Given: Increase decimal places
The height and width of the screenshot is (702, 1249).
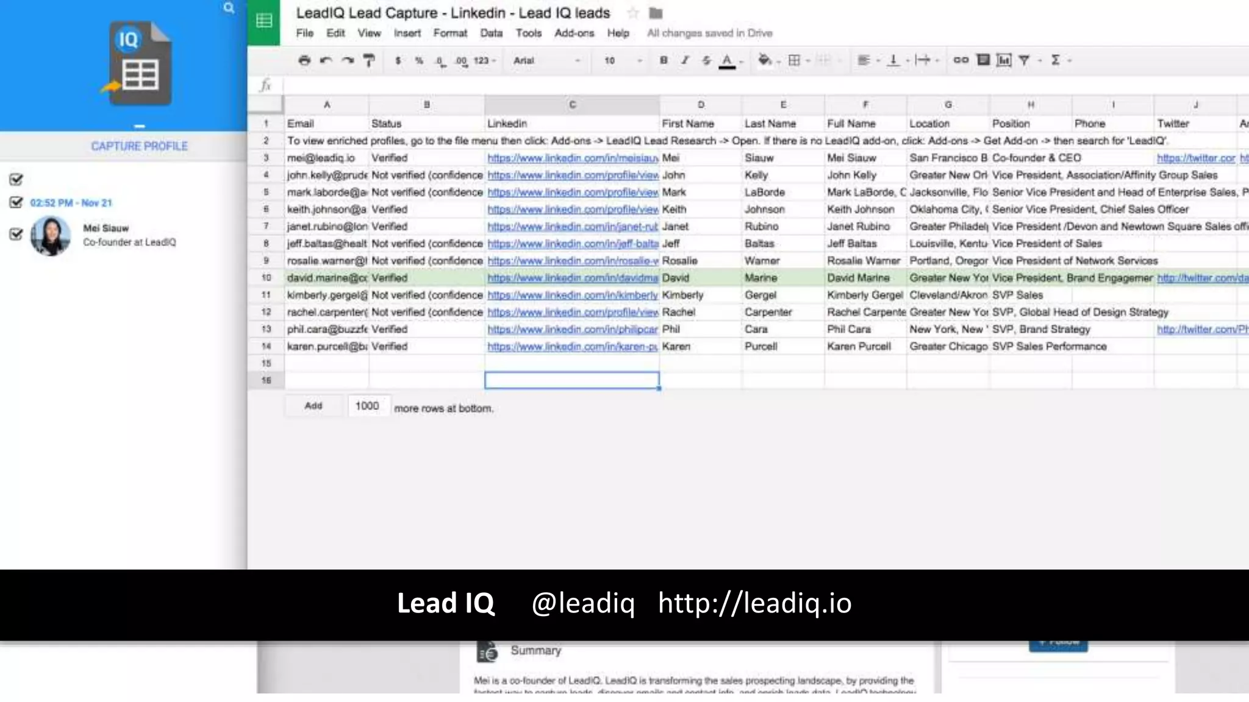Looking at the screenshot, I should click(461, 61).
